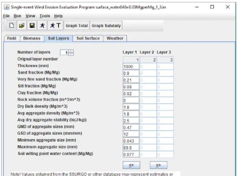Open a file with the folder icon
Image resolution: width=238 pixels, height=176 pixels.
pos(22,26)
